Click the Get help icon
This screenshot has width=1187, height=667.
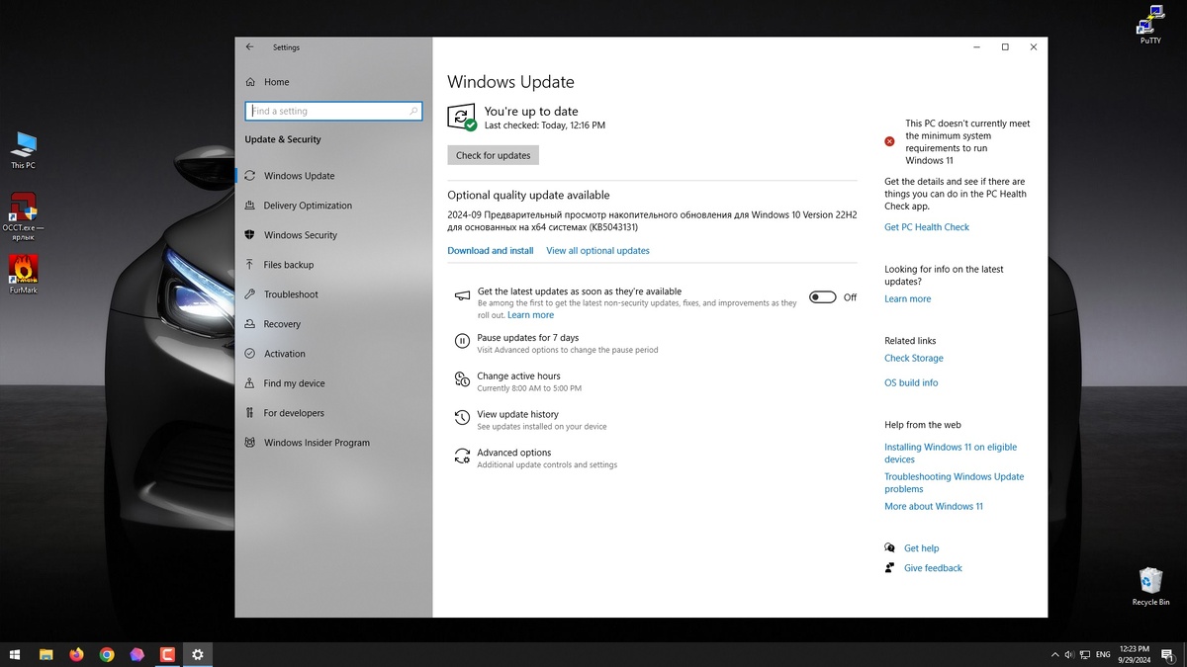pos(890,548)
